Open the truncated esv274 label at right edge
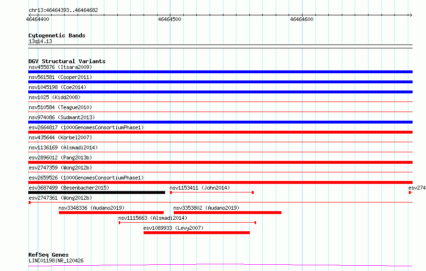Screen dimensions: 426x271 point(417,188)
